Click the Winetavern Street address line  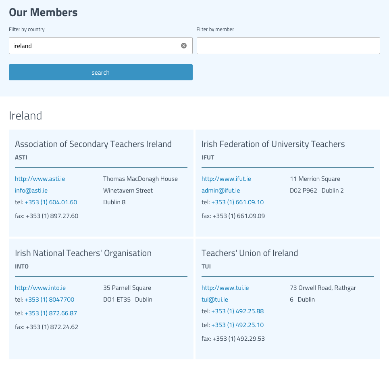[128, 191]
